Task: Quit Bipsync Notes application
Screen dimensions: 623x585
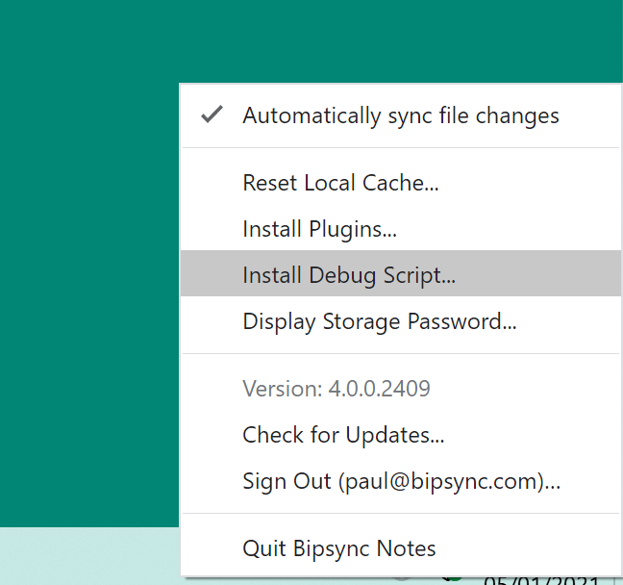Action: tap(401, 548)
